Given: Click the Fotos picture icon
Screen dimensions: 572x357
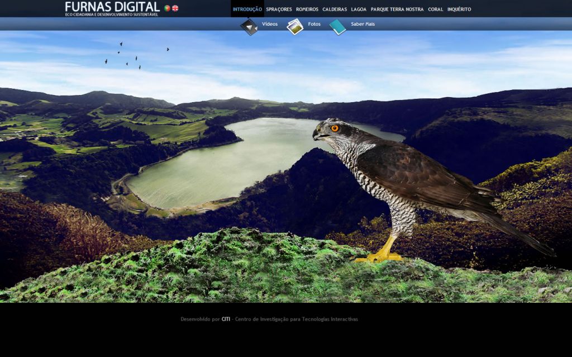Looking at the screenshot, I should [295, 26].
